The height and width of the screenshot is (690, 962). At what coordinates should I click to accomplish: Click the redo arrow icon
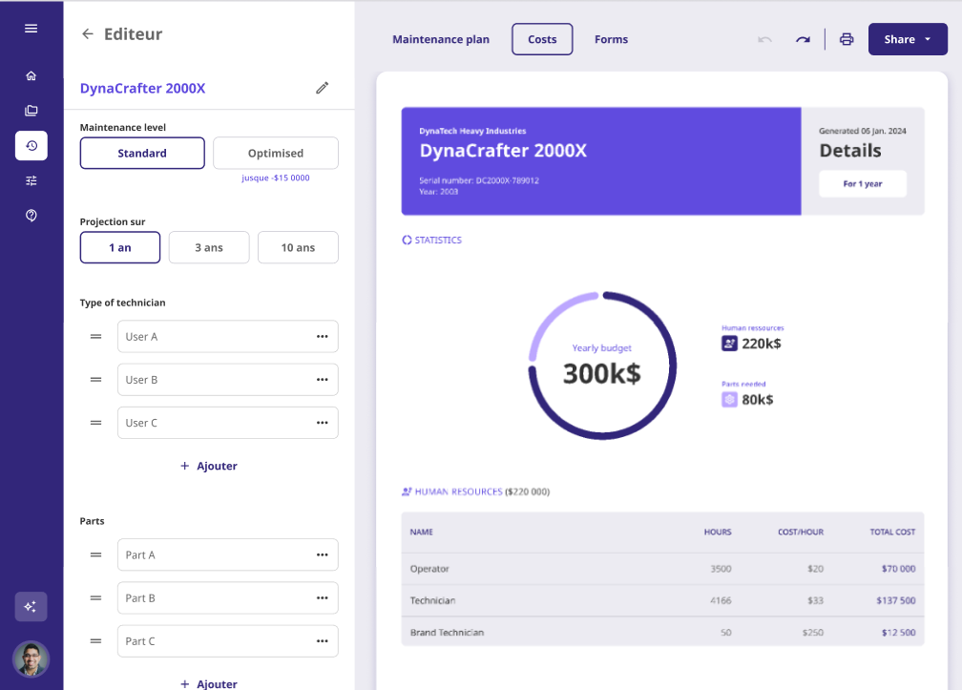point(803,39)
